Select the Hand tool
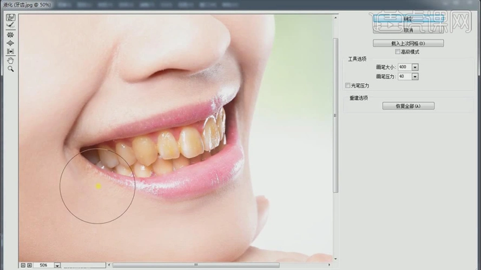Screen dimensions: 481x270 tap(10, 60)
